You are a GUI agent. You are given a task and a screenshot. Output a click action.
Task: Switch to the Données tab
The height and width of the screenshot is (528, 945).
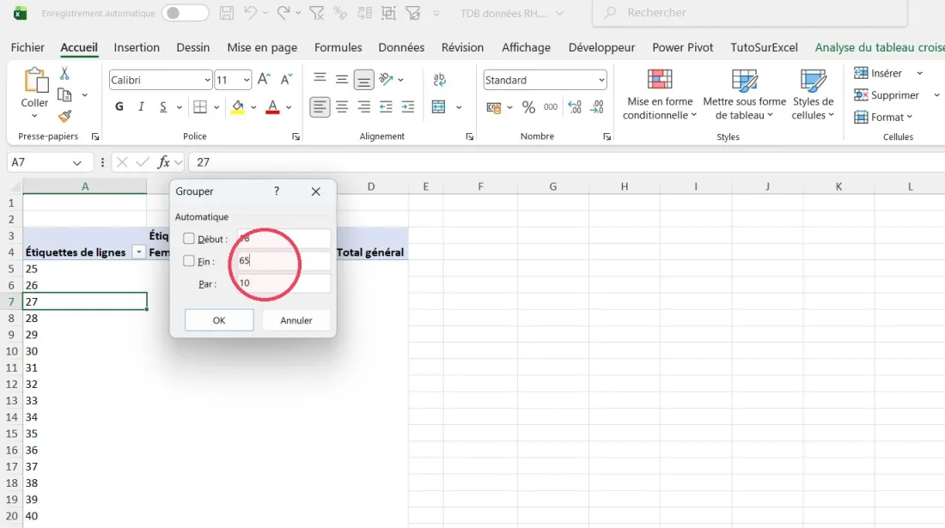(401, 47)
